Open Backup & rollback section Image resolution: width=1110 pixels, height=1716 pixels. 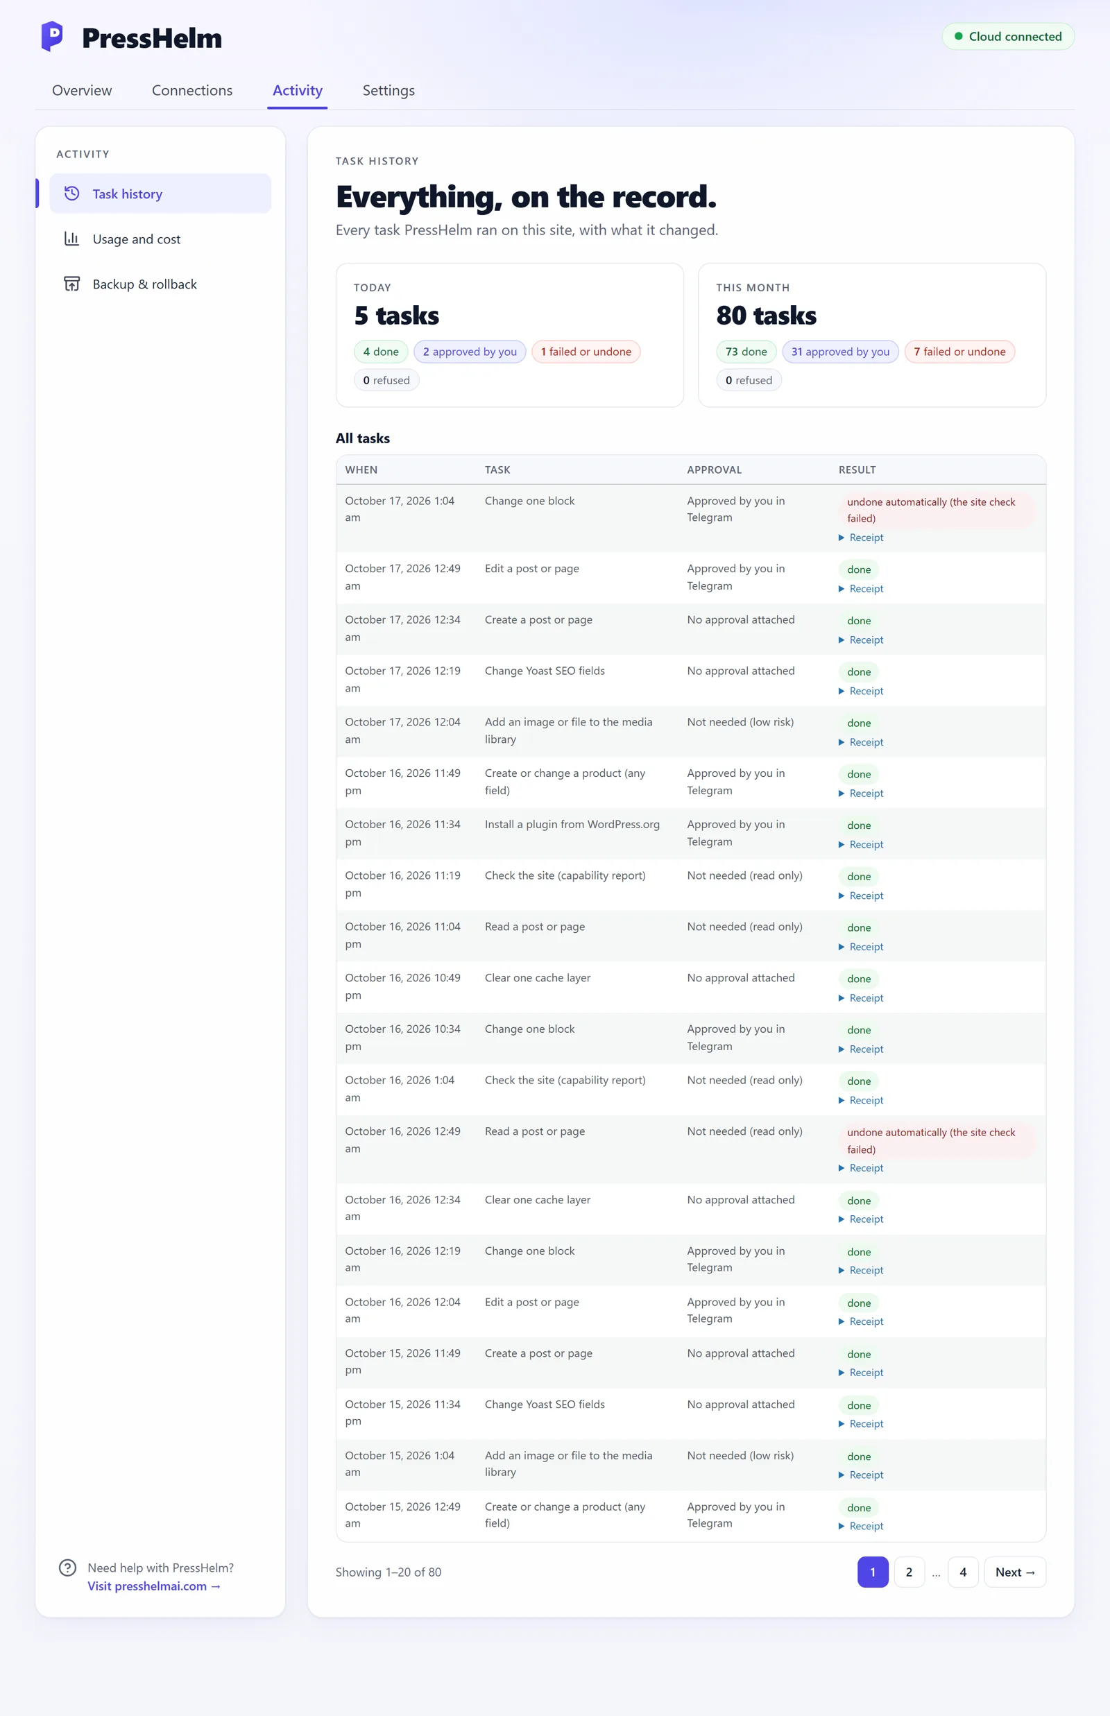click(x=160, y=284)
